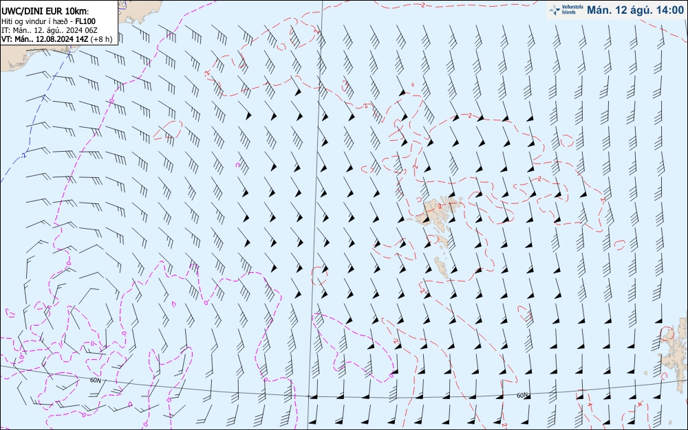Click the 'VT: Mán.. 12.08.2024 14Z (+8 h)' line

click(x=57, y=39)
